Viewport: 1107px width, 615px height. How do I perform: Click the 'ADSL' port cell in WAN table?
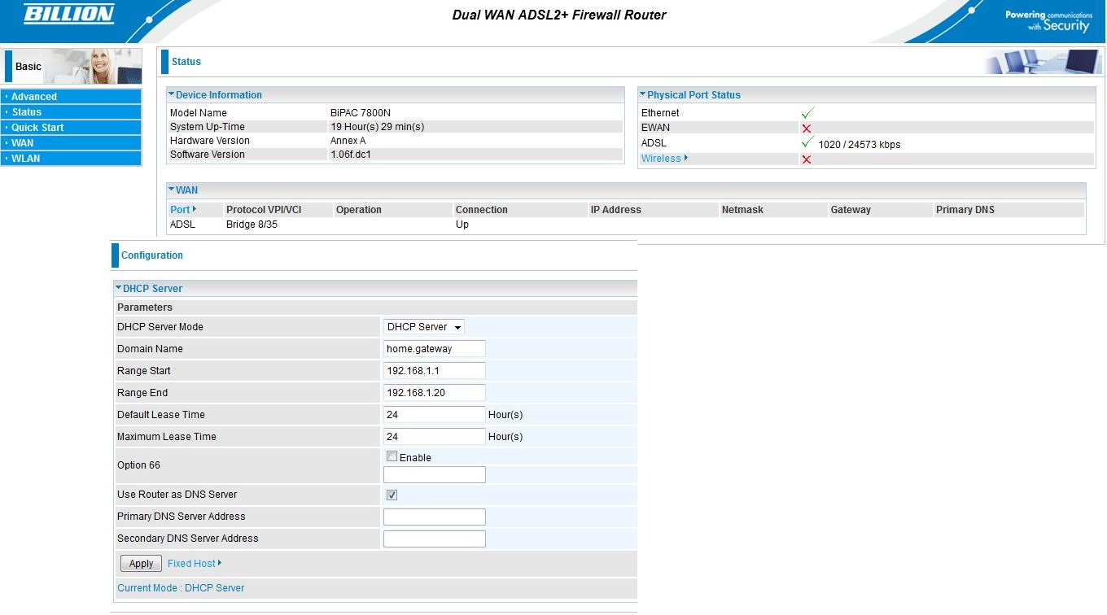(x=182, y=225)
